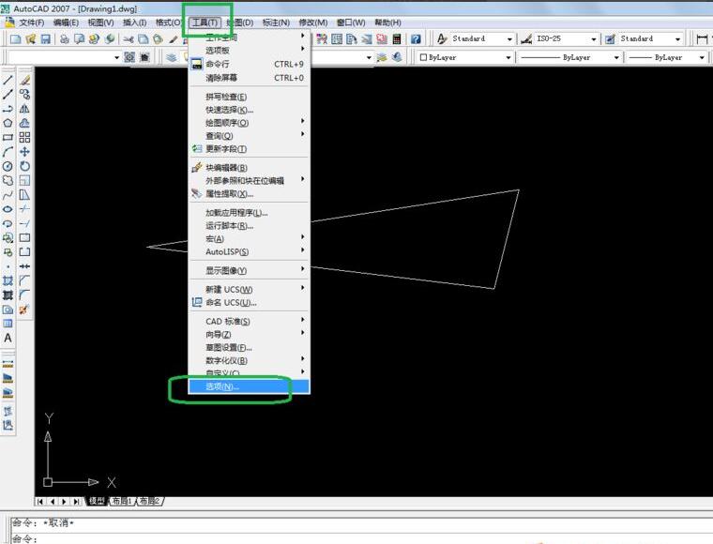Choose 命令行 CTRL+9 menu entry
Viewport: 713px width, 544px height.
point(249,65)
